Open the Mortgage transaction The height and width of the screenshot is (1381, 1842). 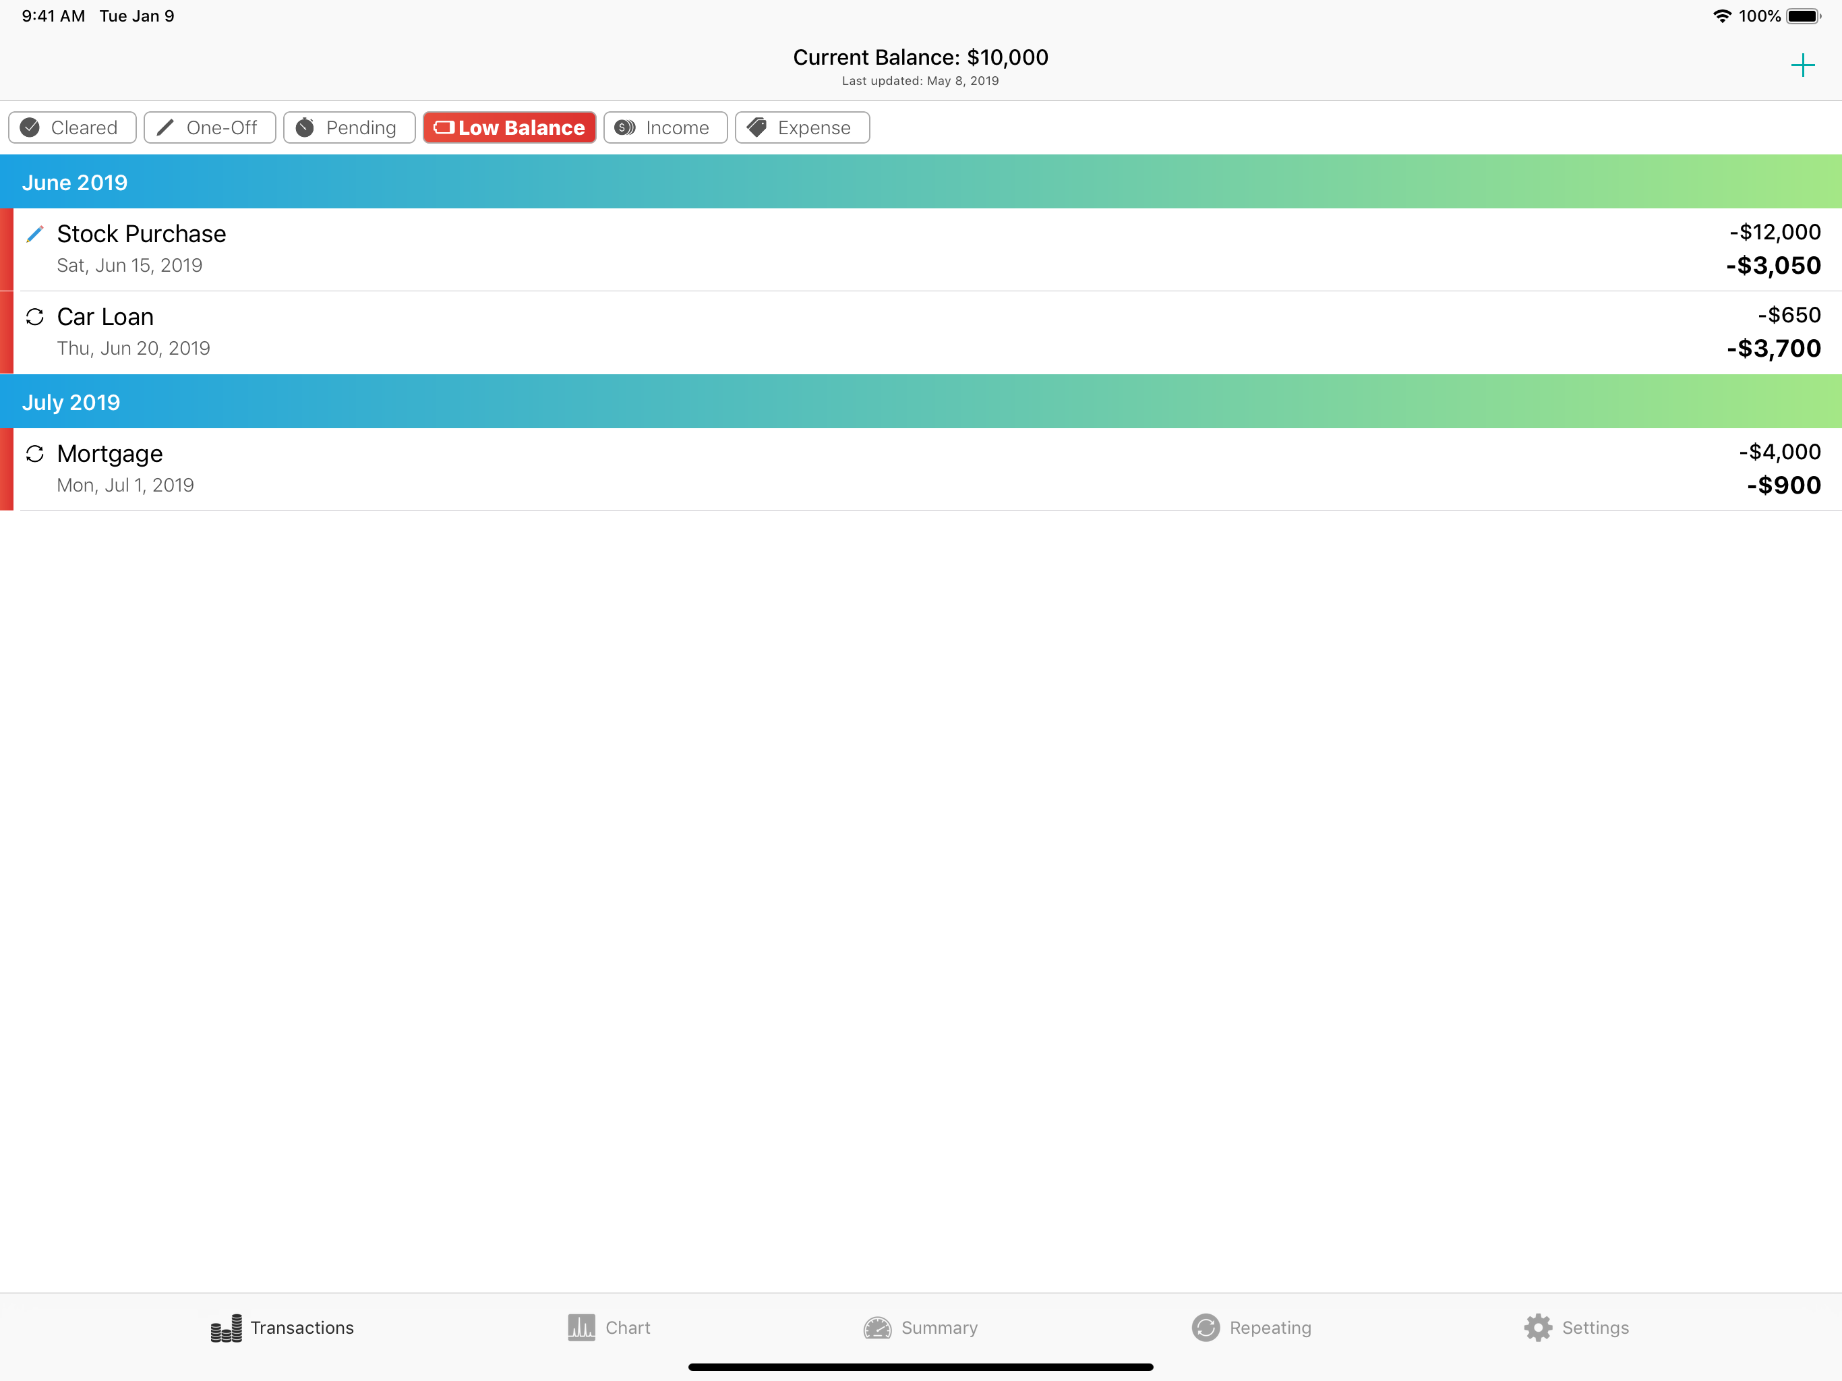click(921, 469)
